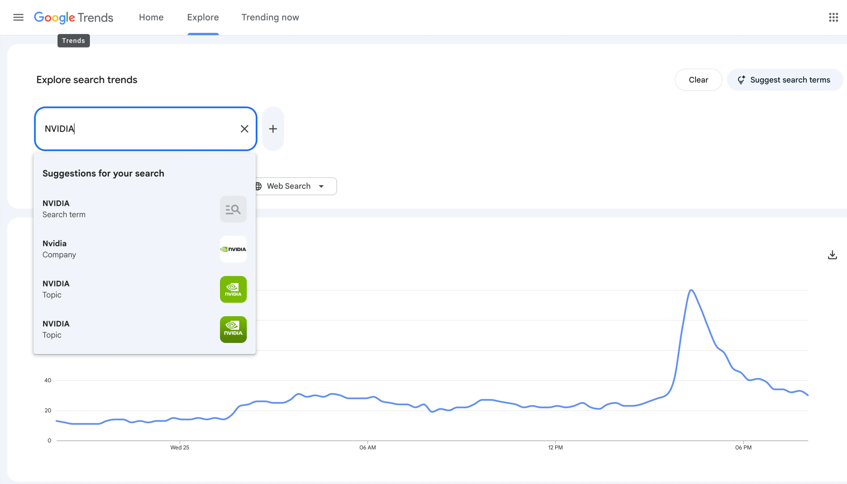Click the magnifier icon next to NVIDIA suggestion

[233, 209]
